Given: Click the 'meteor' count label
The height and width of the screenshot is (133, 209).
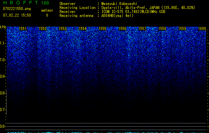Looking at the screenshot, I should click(47, 10).
